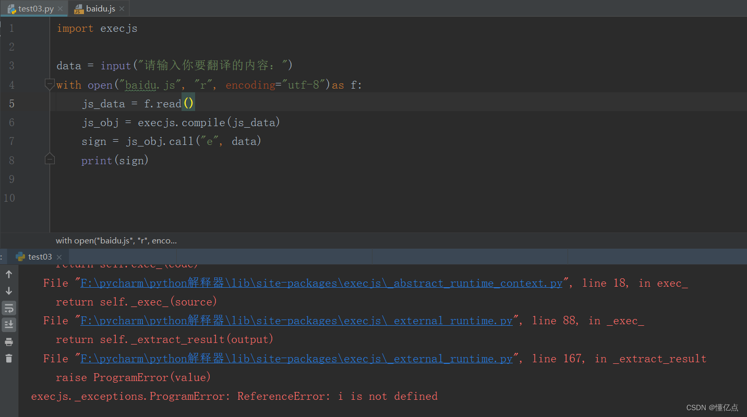Clear console with trash icon
The width and height of the screenshot is (747, 417).
[x=9, y=359]
